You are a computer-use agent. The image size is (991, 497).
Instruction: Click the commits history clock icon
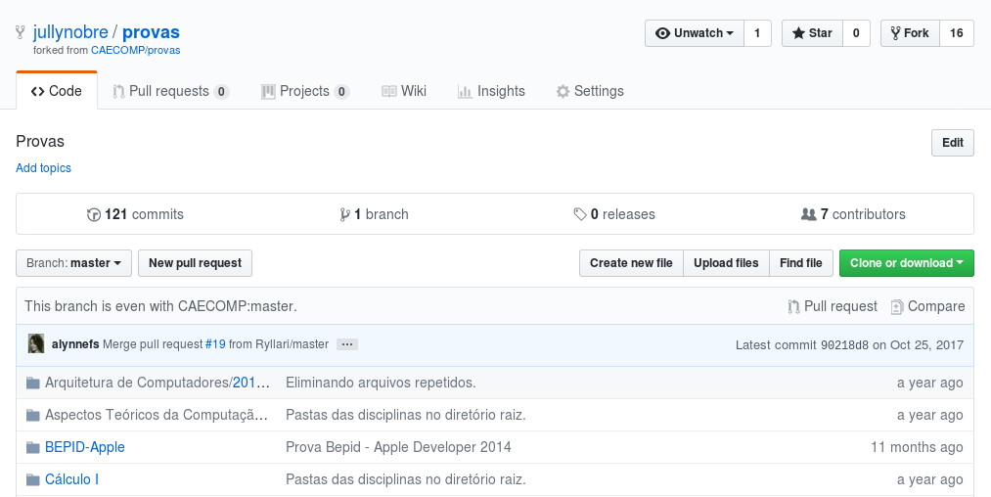(94, 214)
